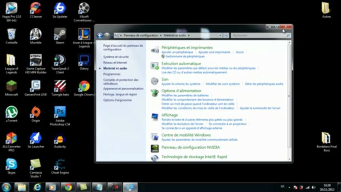341x192 pixels.
Task: Select the Google Chrome desktop shortcut
Action: click(x=84, y=88)
